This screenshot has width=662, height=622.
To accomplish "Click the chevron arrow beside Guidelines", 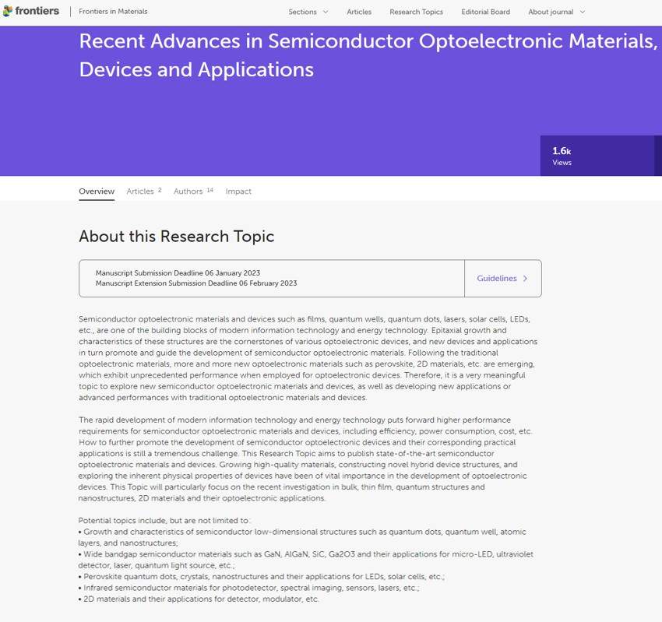I will [526, 279].
